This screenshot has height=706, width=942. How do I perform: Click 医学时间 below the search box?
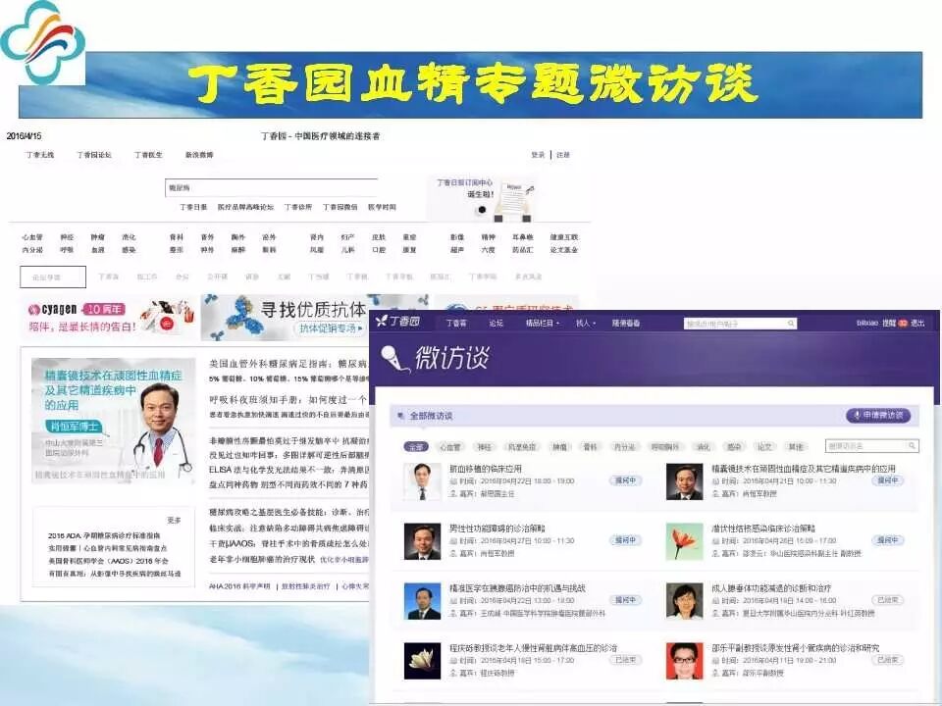tap(382, 207)
